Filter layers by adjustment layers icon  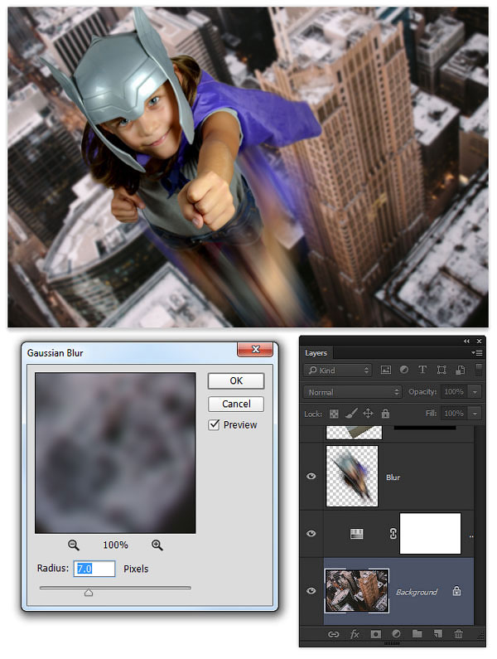point(403,370)
